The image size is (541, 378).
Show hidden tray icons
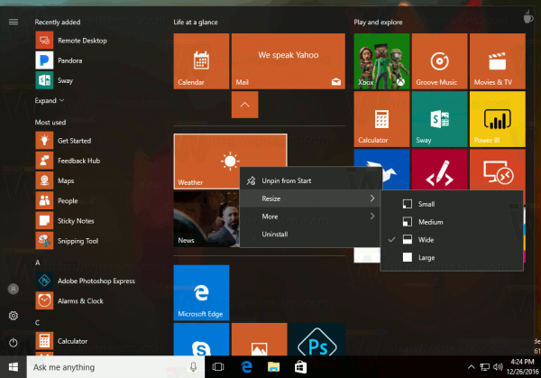click(471, 367)
